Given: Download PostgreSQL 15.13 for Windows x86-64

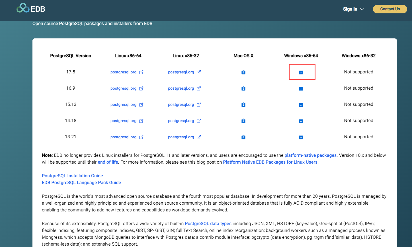Looking at the screenshot, I should click(301, 105).
